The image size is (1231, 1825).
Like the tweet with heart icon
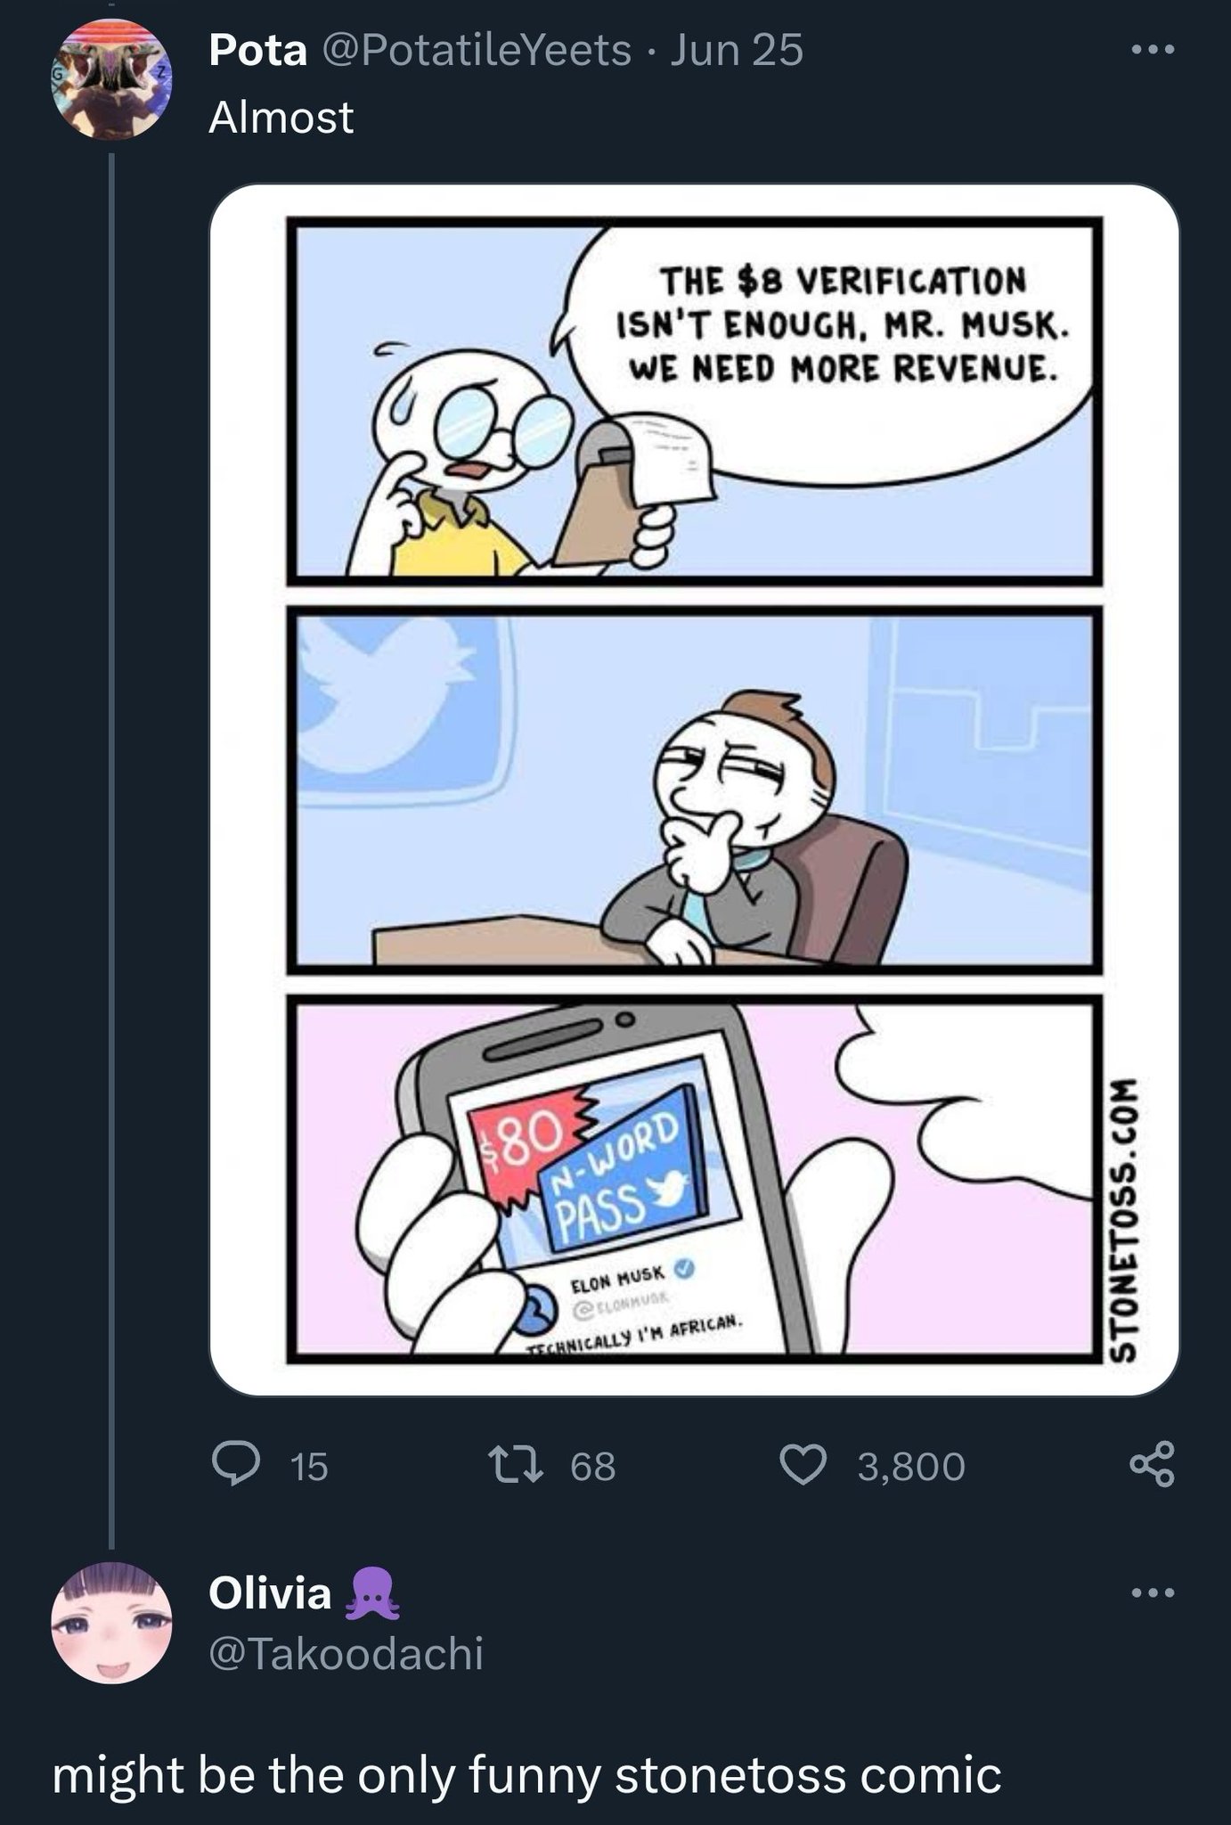[803, 1466]
